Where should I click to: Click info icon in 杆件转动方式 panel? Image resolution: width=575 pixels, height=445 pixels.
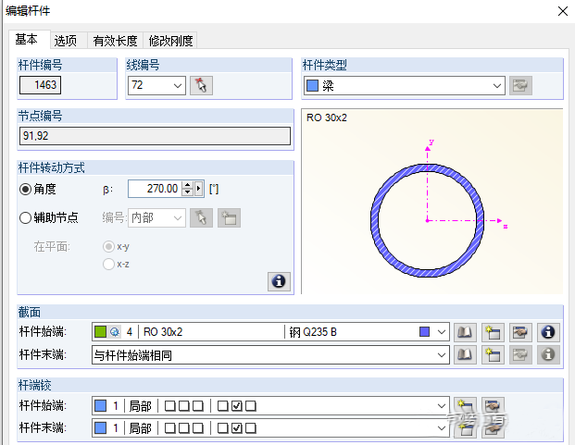point(278,280)
